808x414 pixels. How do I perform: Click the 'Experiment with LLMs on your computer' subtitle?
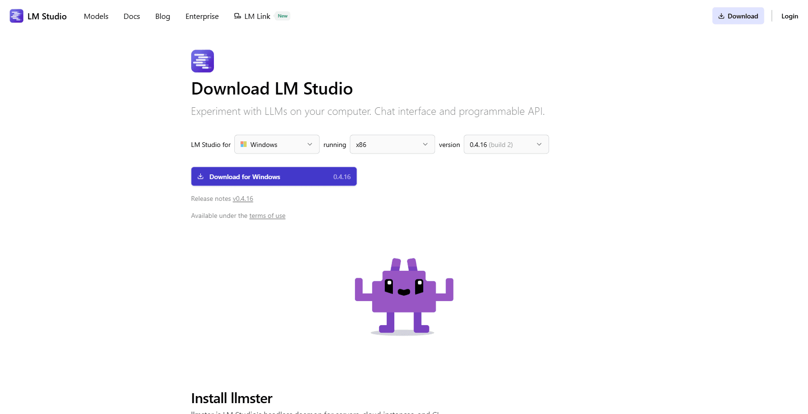tap(368, 112)
